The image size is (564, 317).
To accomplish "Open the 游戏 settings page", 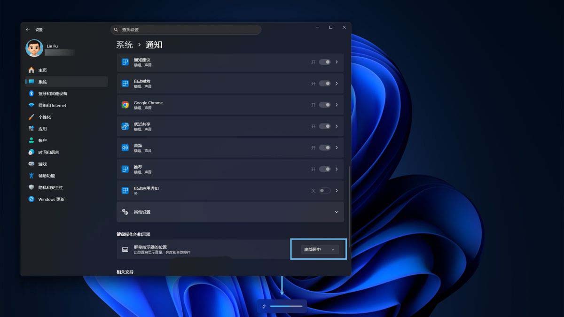I will (66, 164).
